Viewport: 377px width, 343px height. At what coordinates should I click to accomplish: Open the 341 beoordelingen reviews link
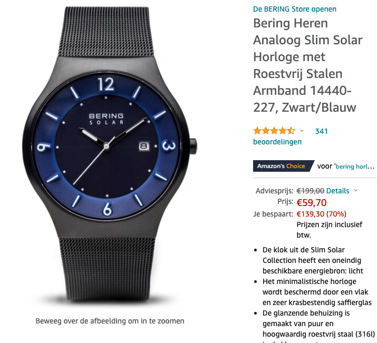click(291, 136)
